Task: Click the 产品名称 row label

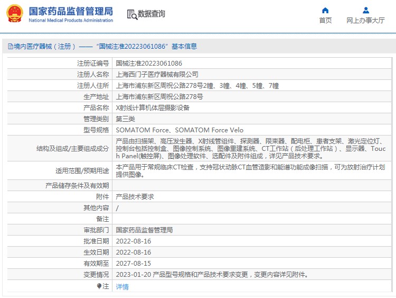Action: (96, 107)
